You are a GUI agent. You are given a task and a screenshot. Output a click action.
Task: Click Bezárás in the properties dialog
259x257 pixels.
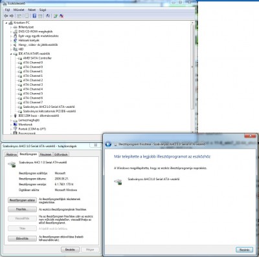tap(70, 249)
